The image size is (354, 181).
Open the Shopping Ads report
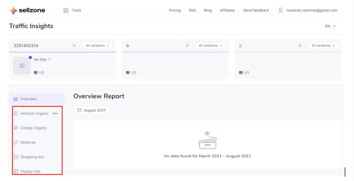pos(32,157)
